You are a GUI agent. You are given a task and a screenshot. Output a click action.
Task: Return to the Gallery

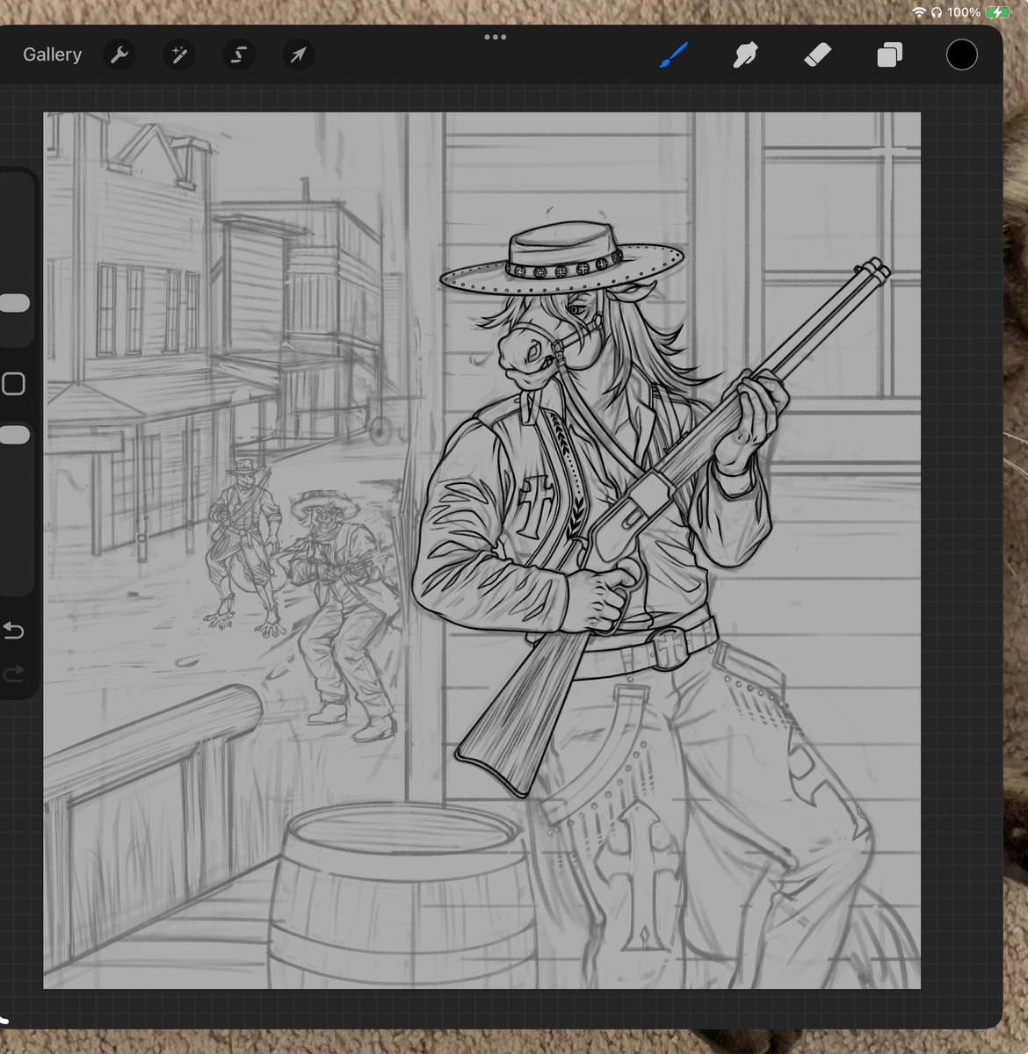(52, 54)
